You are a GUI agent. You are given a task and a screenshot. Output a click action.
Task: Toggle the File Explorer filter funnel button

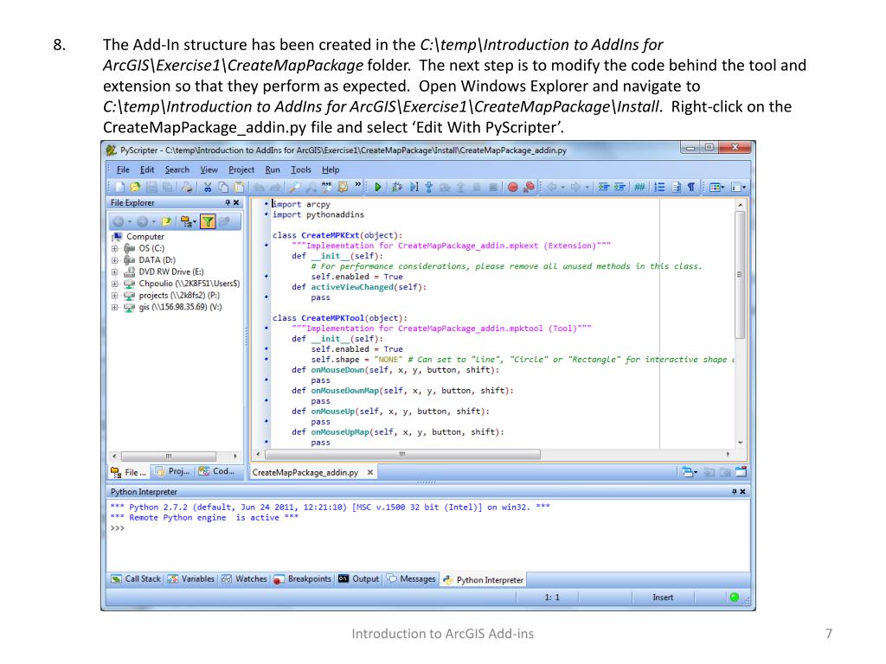[x=208, y=222]
